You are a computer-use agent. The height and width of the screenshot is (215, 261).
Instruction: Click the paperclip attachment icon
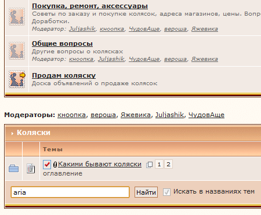point(55,165)
